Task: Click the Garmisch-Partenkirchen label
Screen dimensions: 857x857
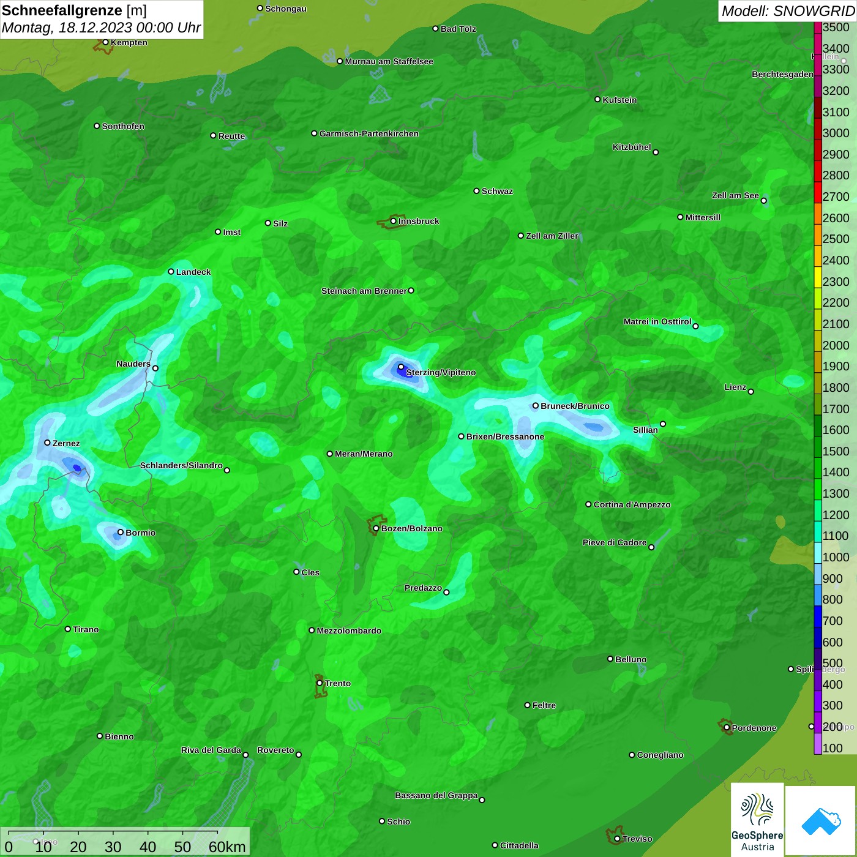Action: point(369,133)
